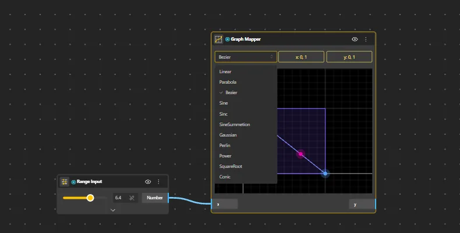This screenshot has height=233, width=460.
Task: Select SquareRoot graph type
Action: (x=246, y=166)
